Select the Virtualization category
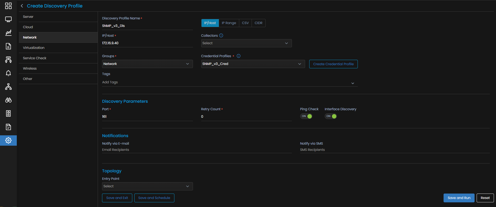Screen dimensions: 496x207 pos(58,48)
